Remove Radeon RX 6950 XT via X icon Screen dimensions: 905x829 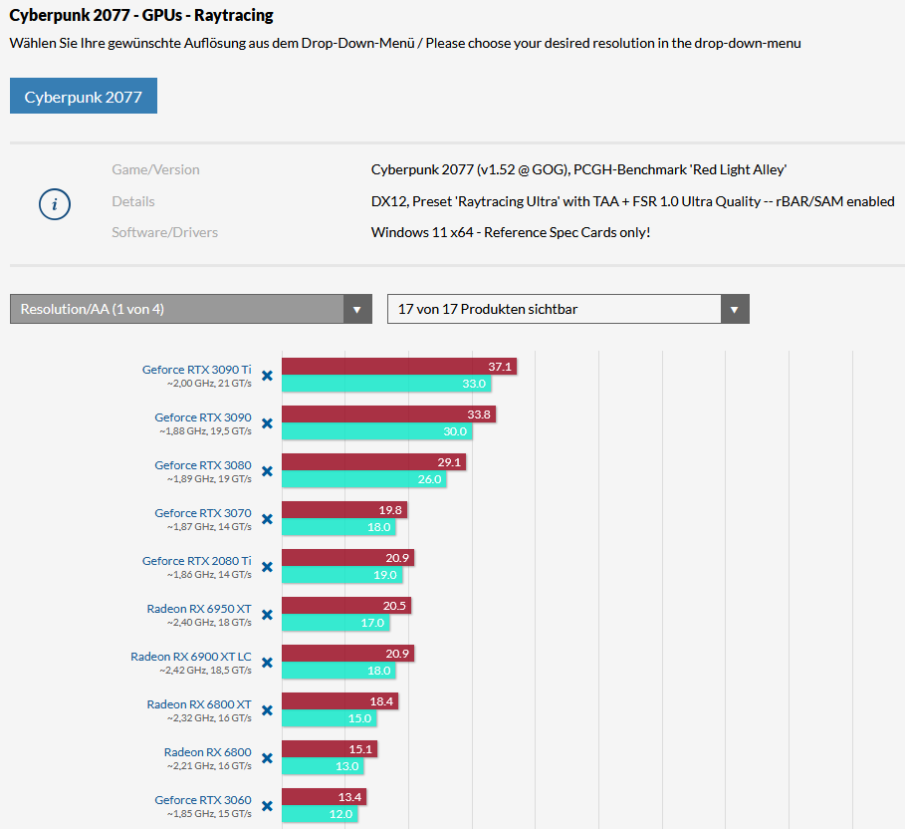coord(267,615)
